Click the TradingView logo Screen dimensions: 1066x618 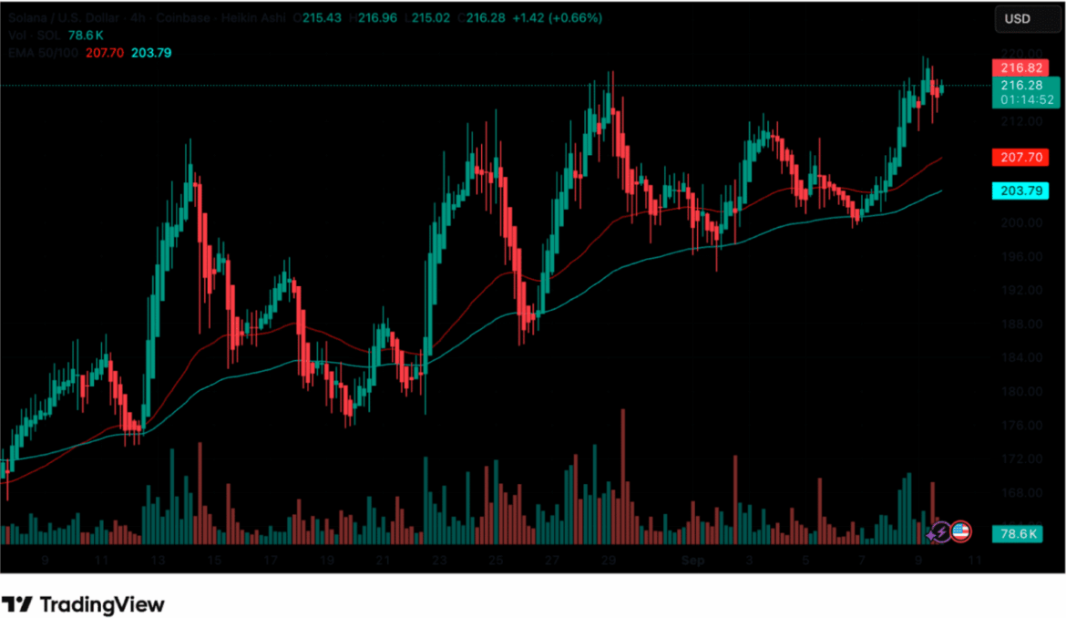83,604
